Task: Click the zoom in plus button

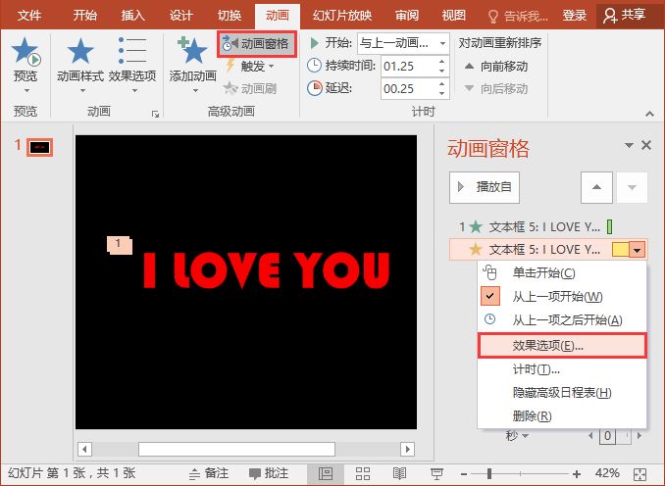Action: (576, 474)
